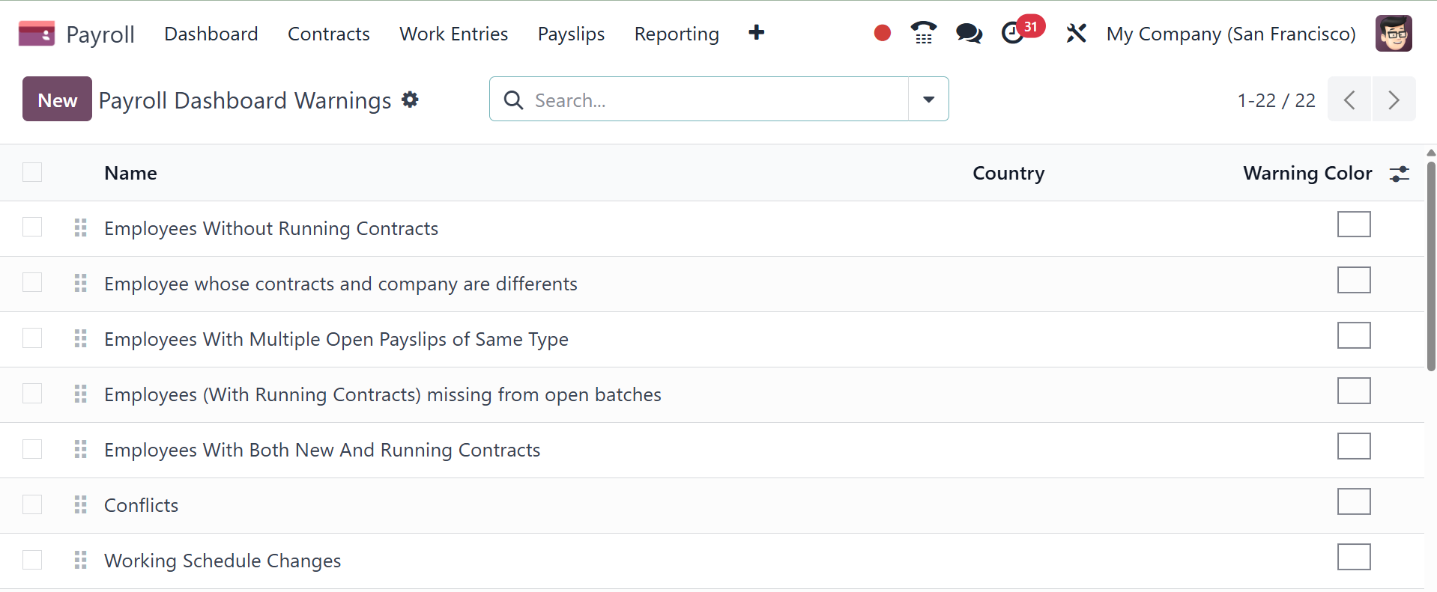Open the Reporting menu
The width and height of the screenshot is (1437, 592).
point(676,34)
